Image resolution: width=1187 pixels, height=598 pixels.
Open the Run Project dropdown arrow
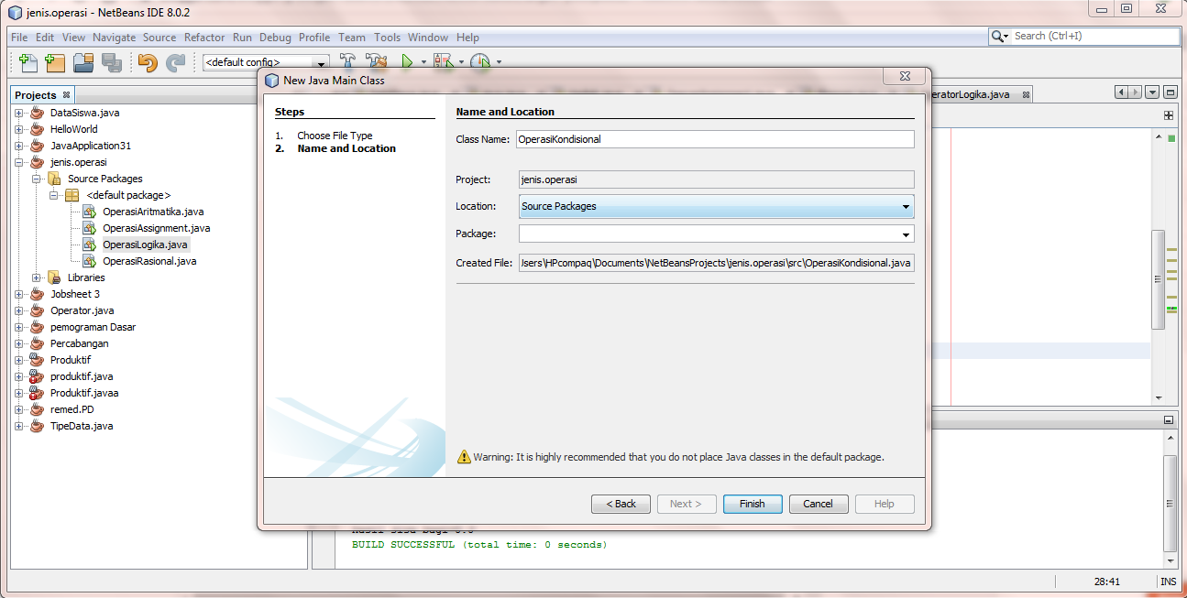[423, 62]
